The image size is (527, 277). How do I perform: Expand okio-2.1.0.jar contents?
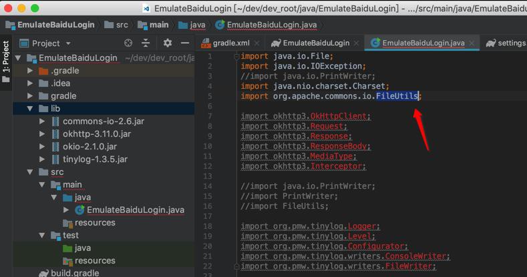(42, 147)
